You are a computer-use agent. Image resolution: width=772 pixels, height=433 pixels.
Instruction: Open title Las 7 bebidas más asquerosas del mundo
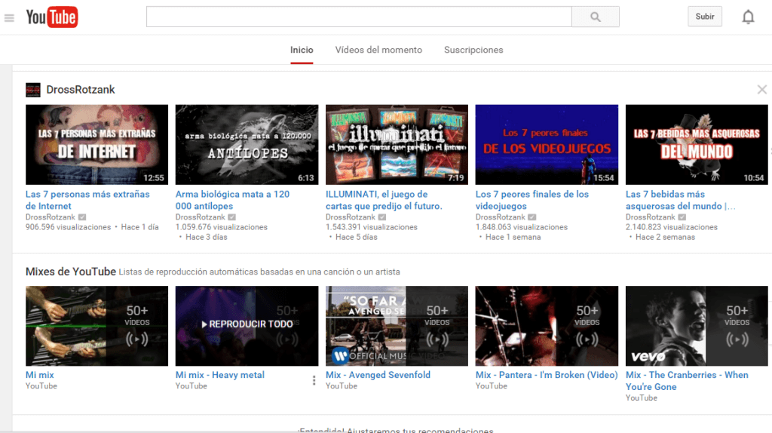pyautogui.click(x=681, y=200)
